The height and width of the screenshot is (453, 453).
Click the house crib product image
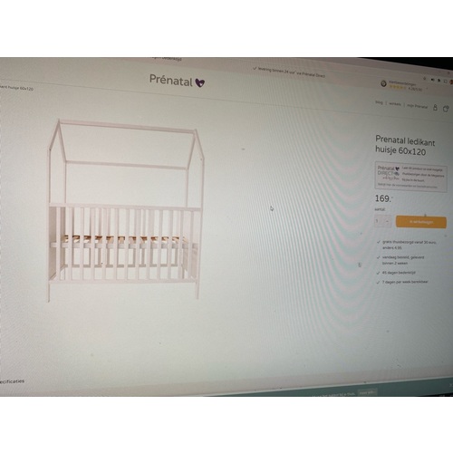pos(126,210)
